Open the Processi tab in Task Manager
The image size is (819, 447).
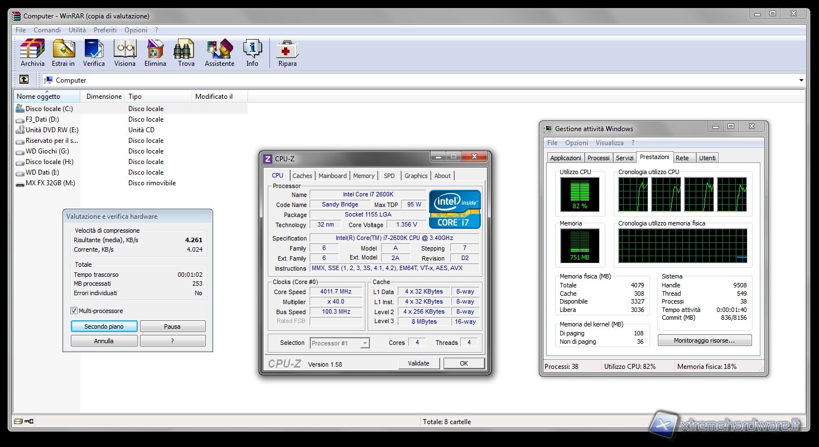[598, 158]
